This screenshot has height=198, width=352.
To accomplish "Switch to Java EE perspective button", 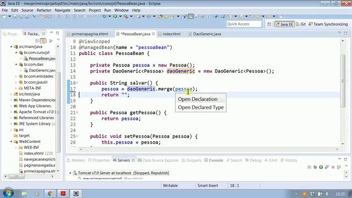I will [x=284, y=24].
